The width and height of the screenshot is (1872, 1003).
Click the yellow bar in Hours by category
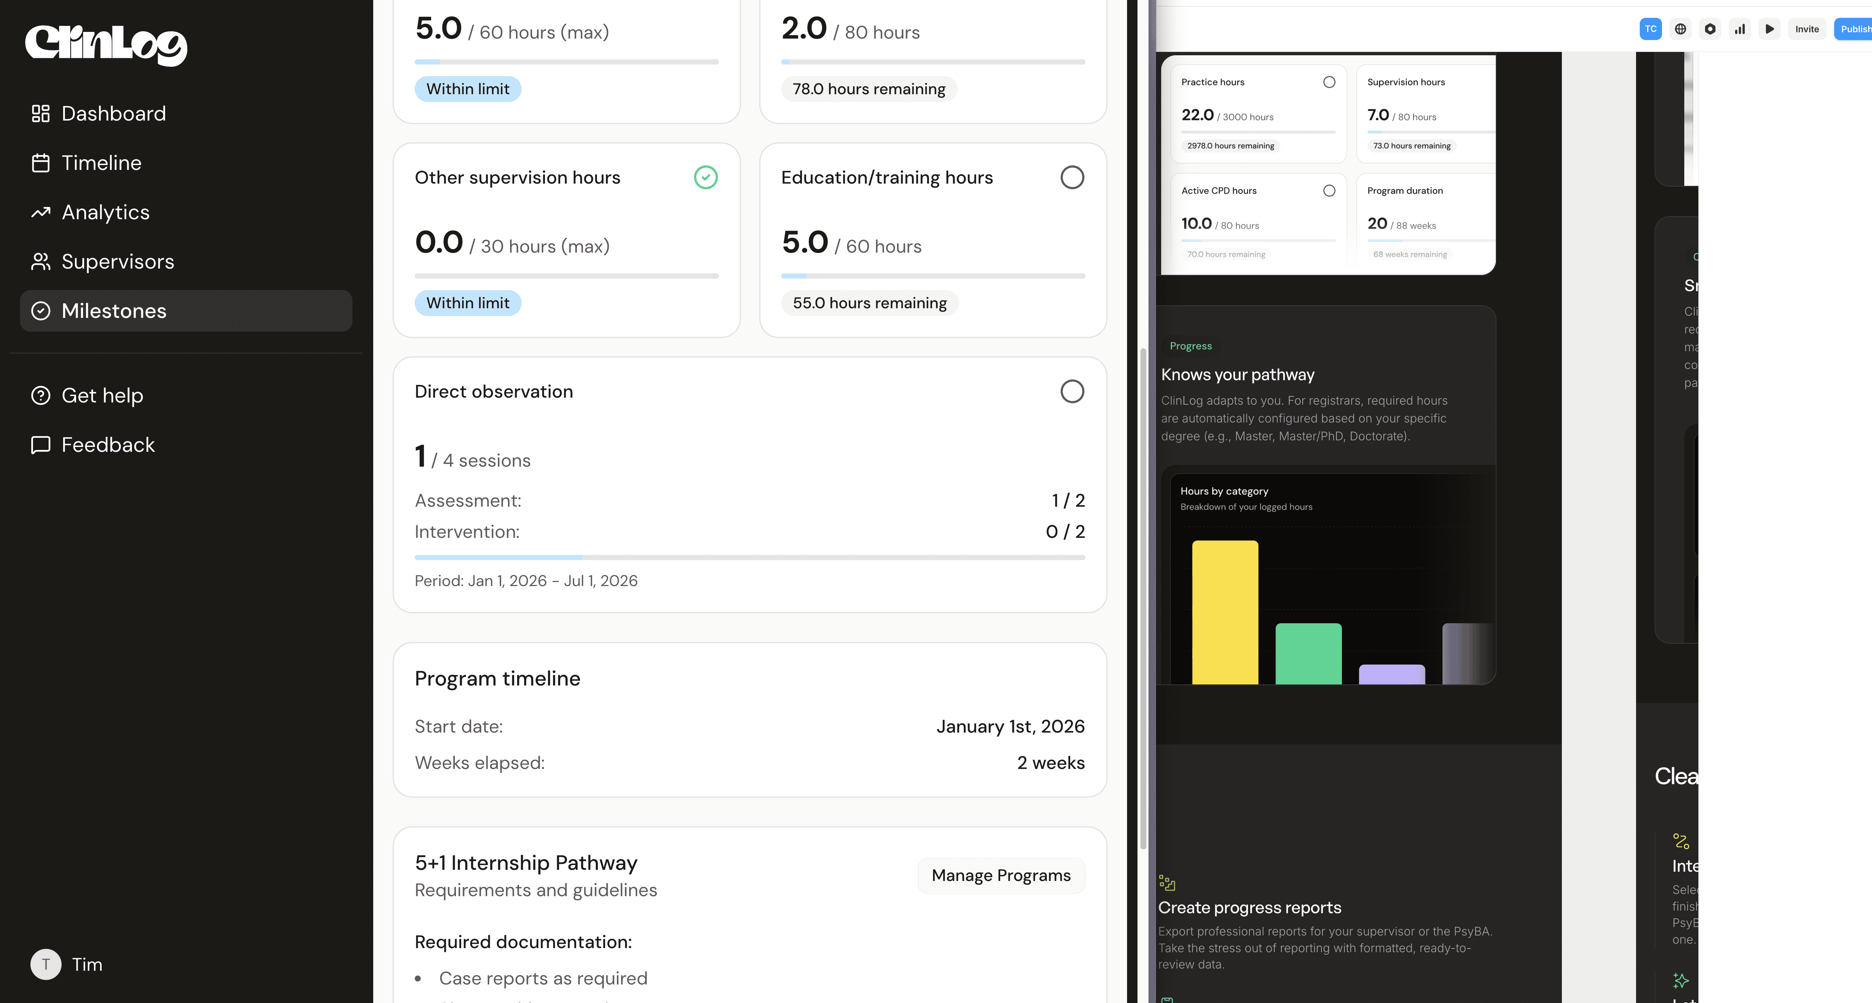[x=1225, y=612]
